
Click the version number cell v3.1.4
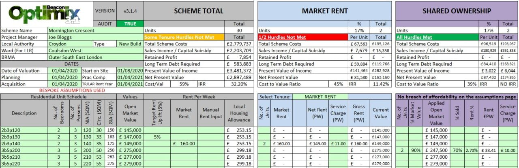tap(130, 11)
